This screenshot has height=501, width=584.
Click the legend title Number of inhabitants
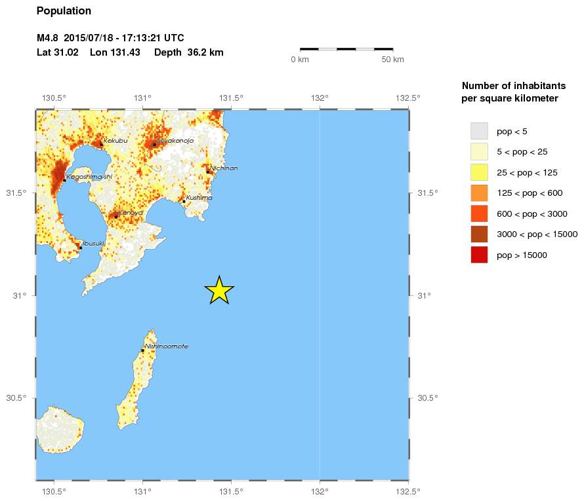tap(514, 86)
